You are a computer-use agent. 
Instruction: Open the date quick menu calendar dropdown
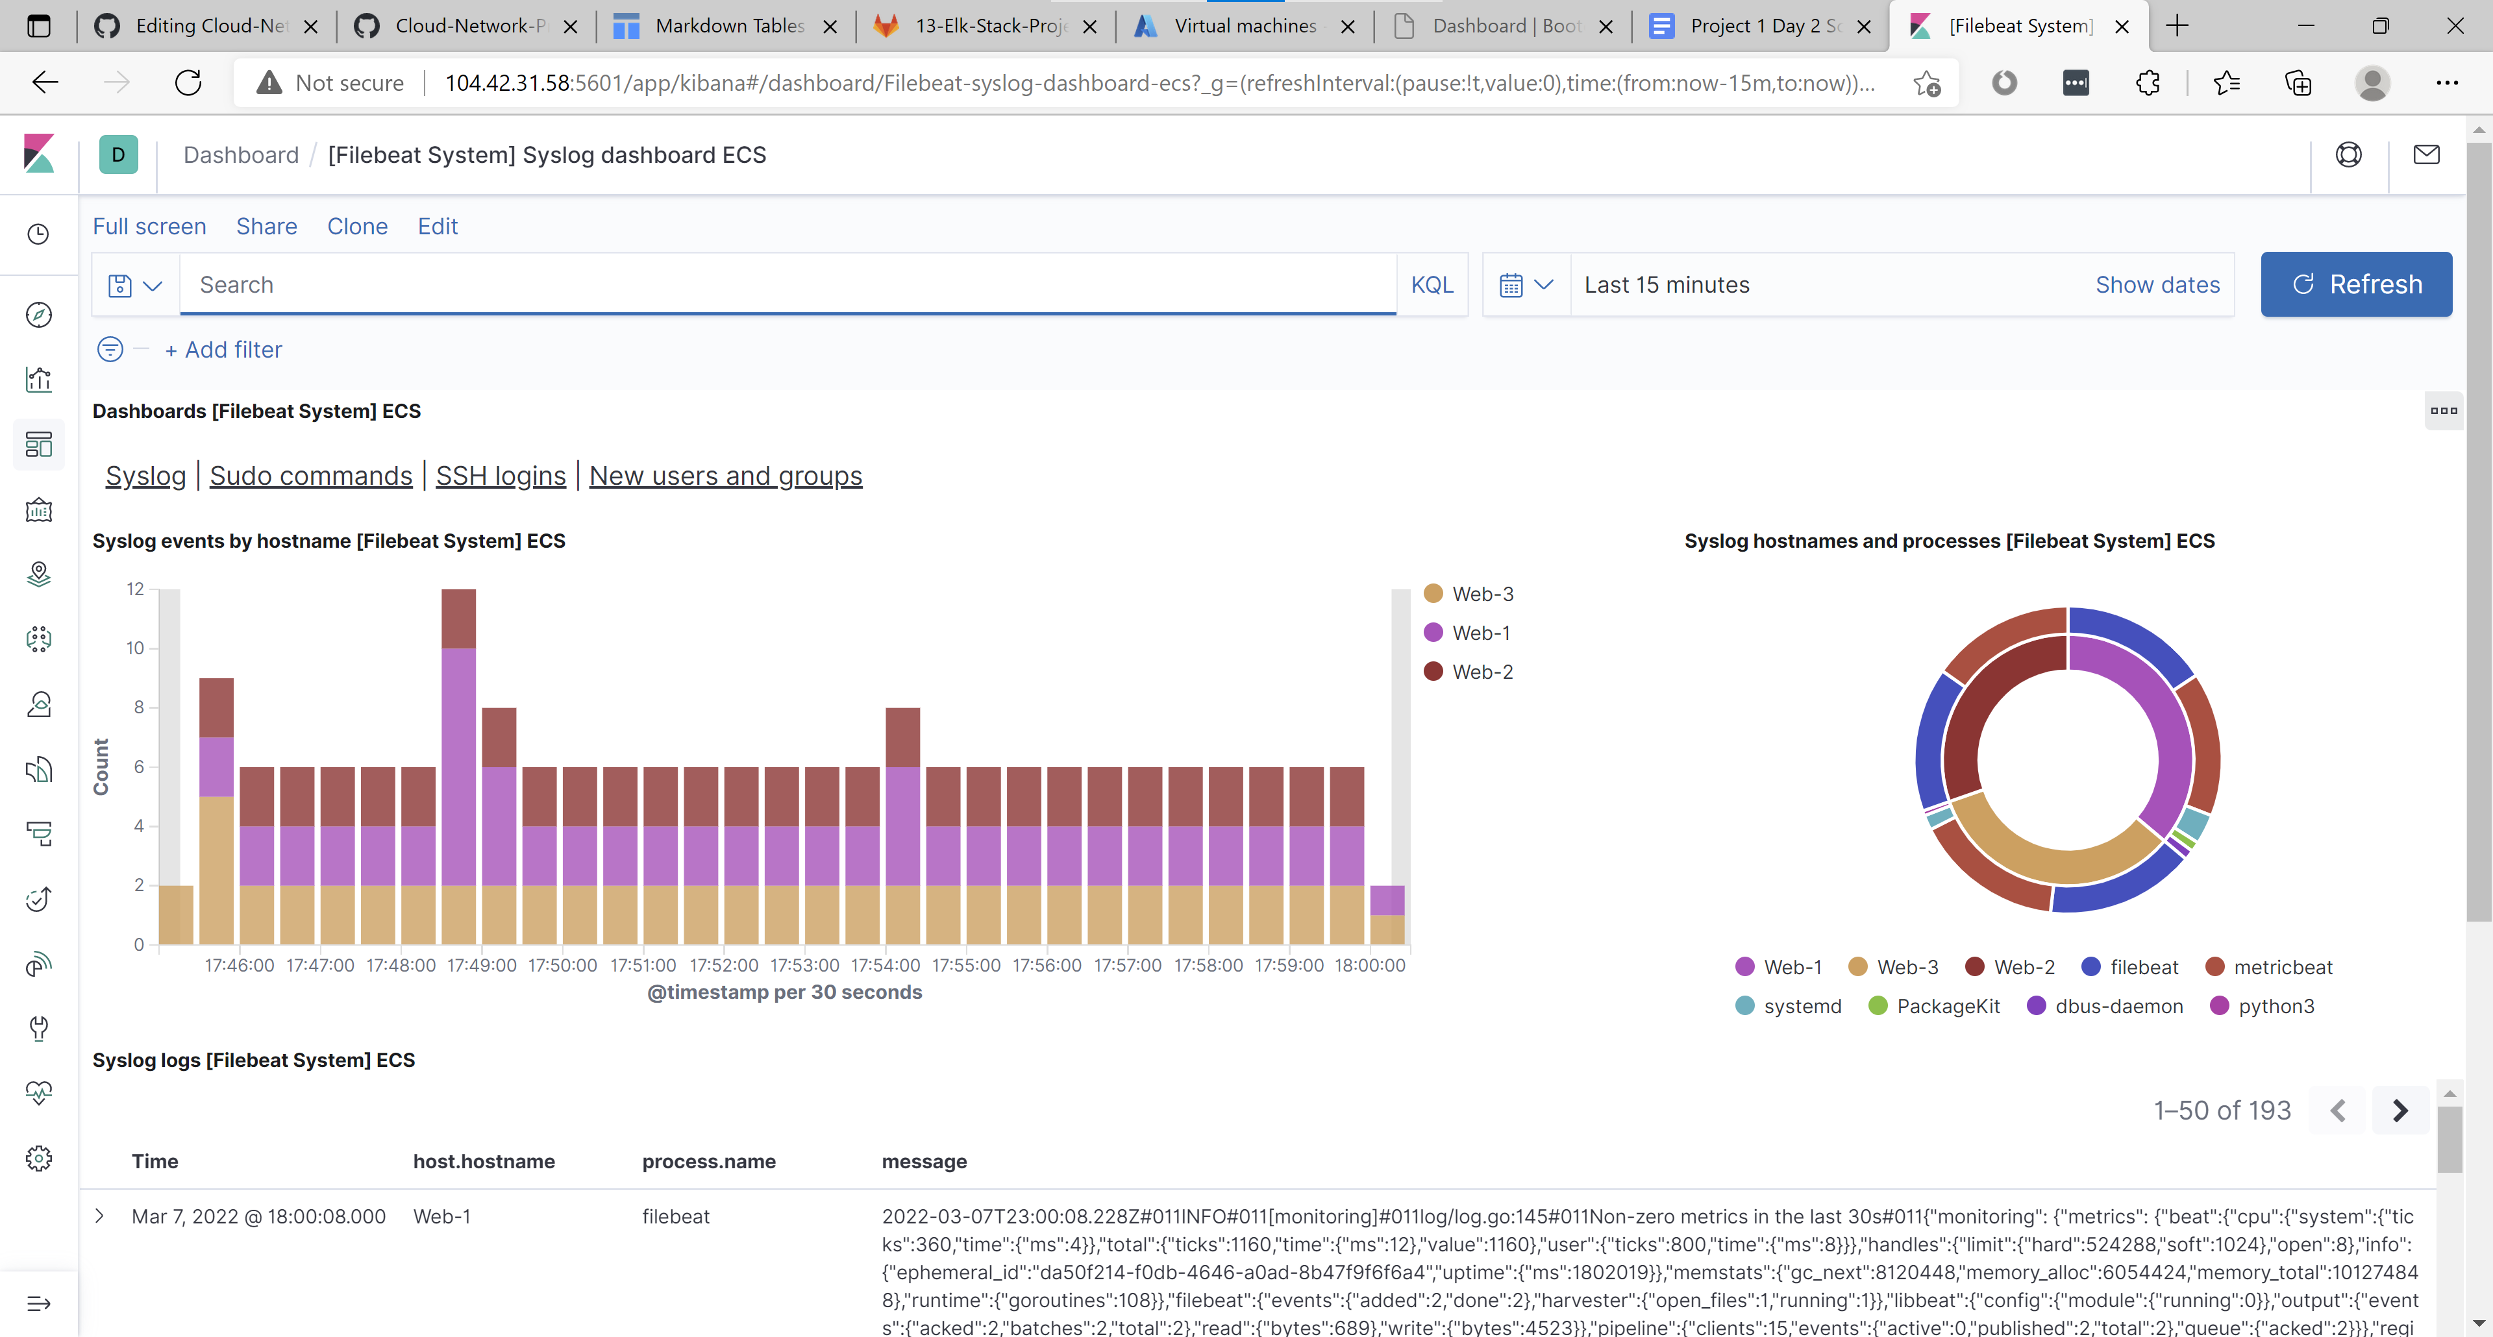[x=1526, y=286]
